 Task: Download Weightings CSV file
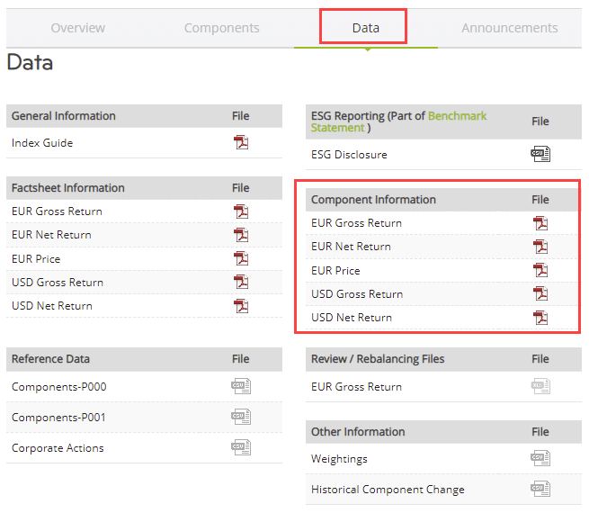pos(540,459)
